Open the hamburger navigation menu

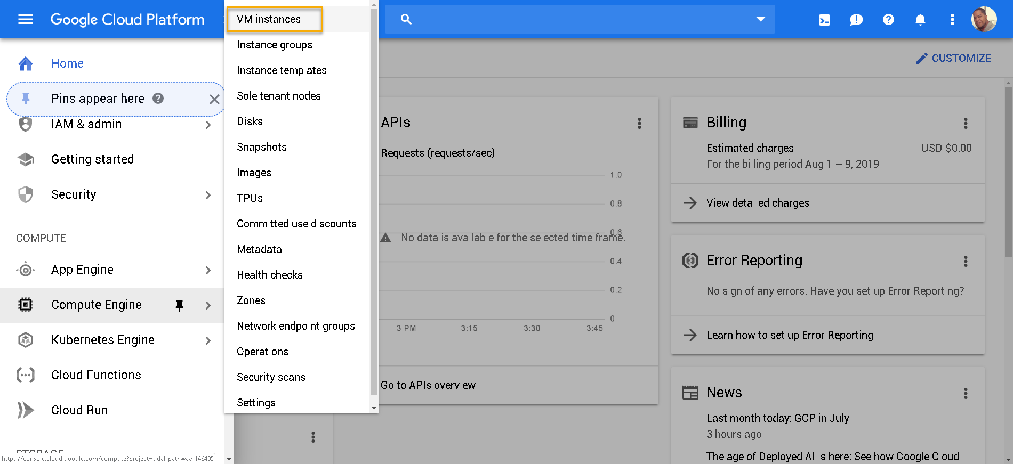click(x=26, y=20)
